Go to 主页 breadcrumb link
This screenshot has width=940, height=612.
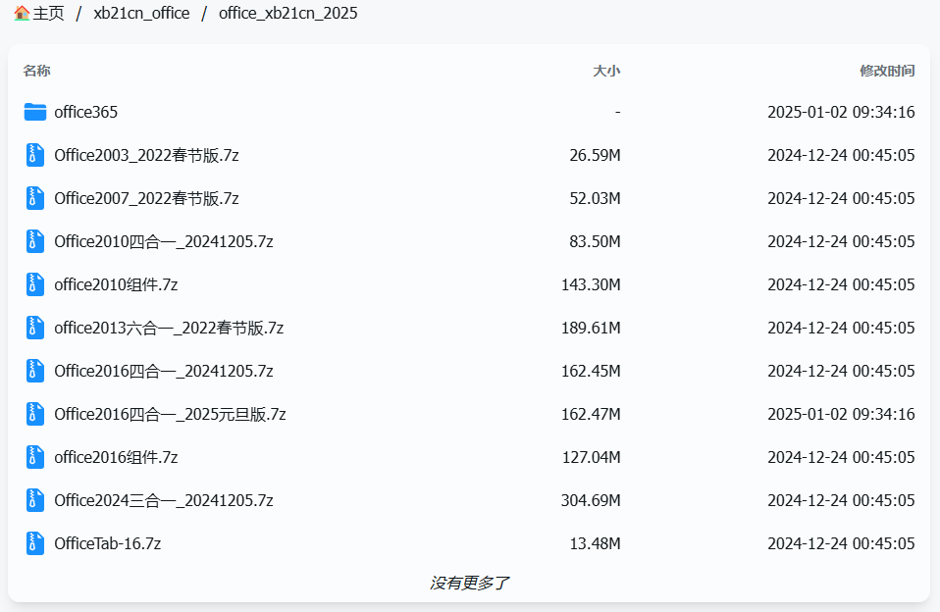(48, 13)
